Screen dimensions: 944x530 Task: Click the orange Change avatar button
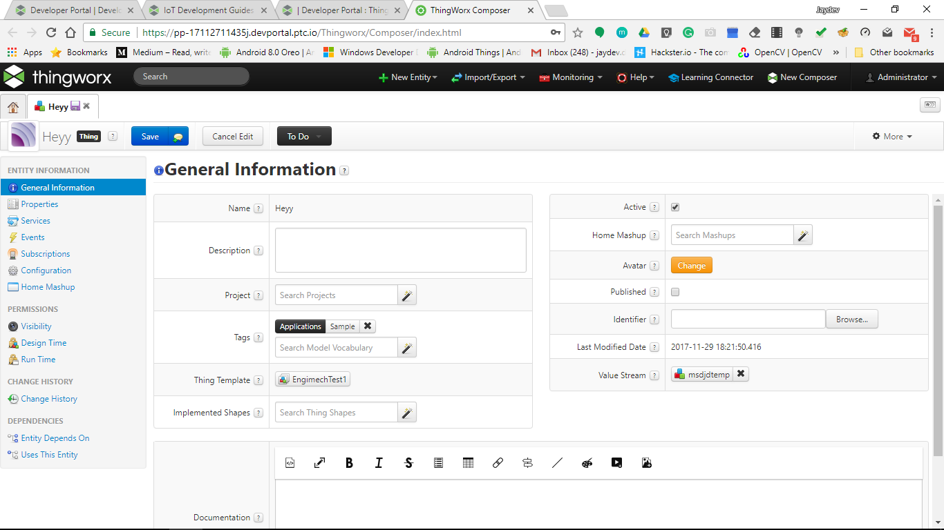[x=691, y=265]
